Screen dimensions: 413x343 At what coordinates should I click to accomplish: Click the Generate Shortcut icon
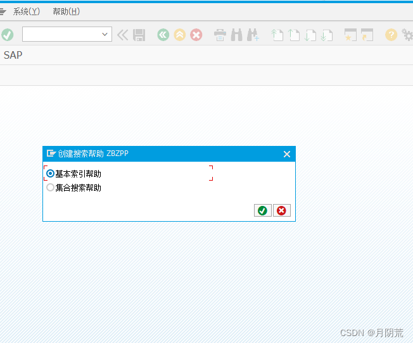click(x=367, y=35)
